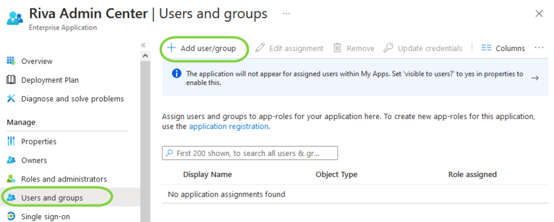The height and width of the screenshot is (222, 554).
Task: Click Update credentials in toolbar
Action: point(423,48)
